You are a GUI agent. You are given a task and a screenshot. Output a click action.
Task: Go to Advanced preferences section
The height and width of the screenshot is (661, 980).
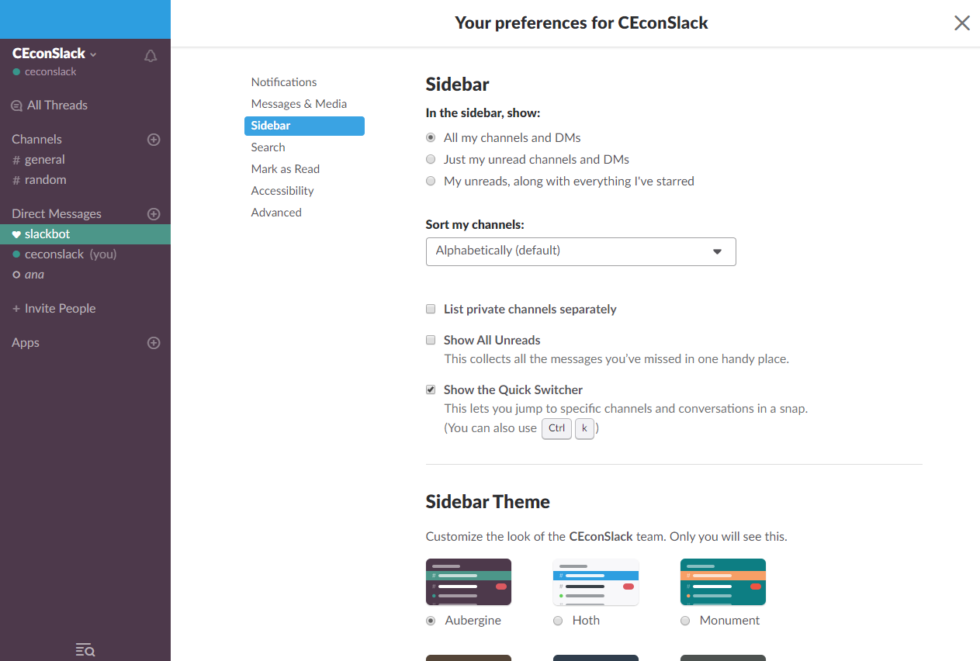(276, 213)
